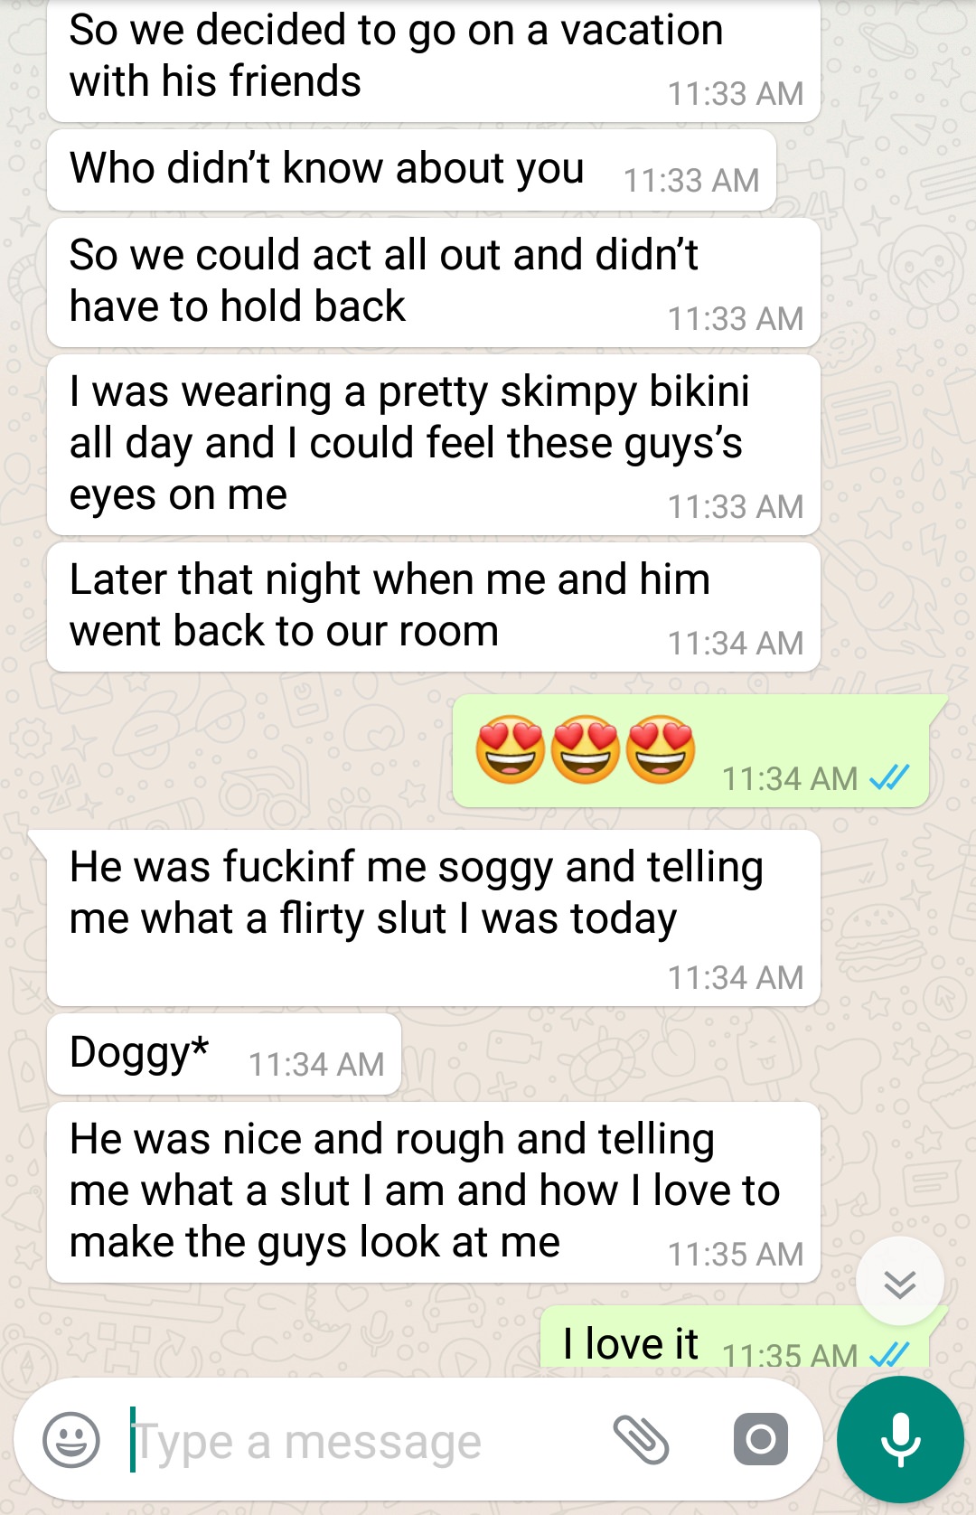The image size is (976, 1515).
Task: Tap the short asterisk correction message bubble
Action: click(224, 1054)
